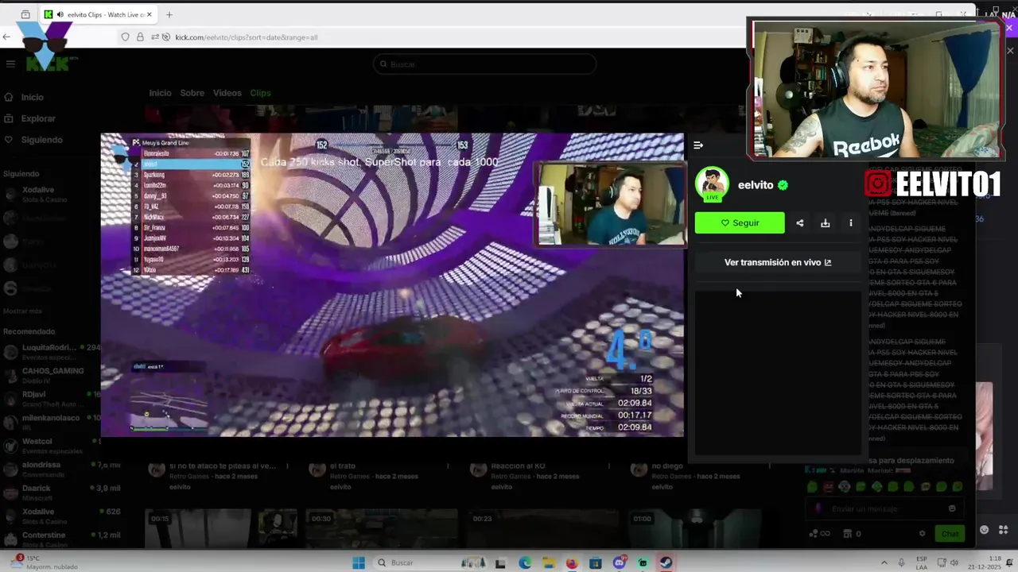Open recommended channel RDjavi

(x=54, y=398)
